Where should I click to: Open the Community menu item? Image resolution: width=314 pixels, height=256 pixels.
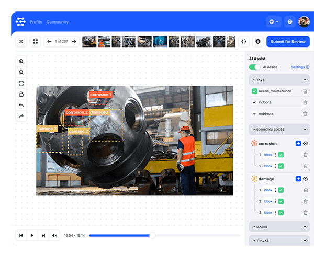click(x=58, y=22)
